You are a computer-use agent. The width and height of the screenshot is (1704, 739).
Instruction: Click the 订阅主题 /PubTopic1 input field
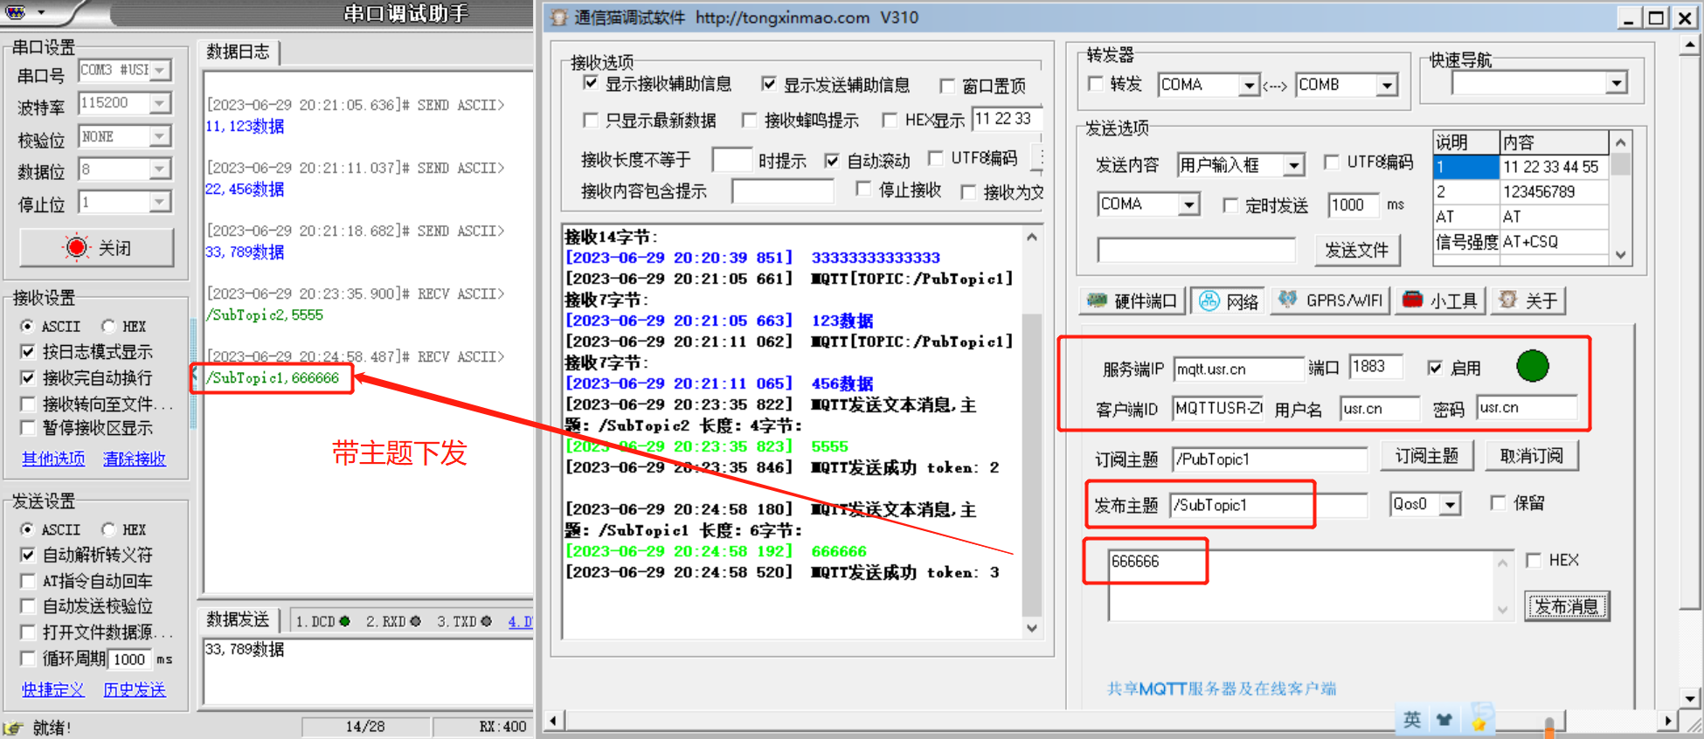(1269, 459)
